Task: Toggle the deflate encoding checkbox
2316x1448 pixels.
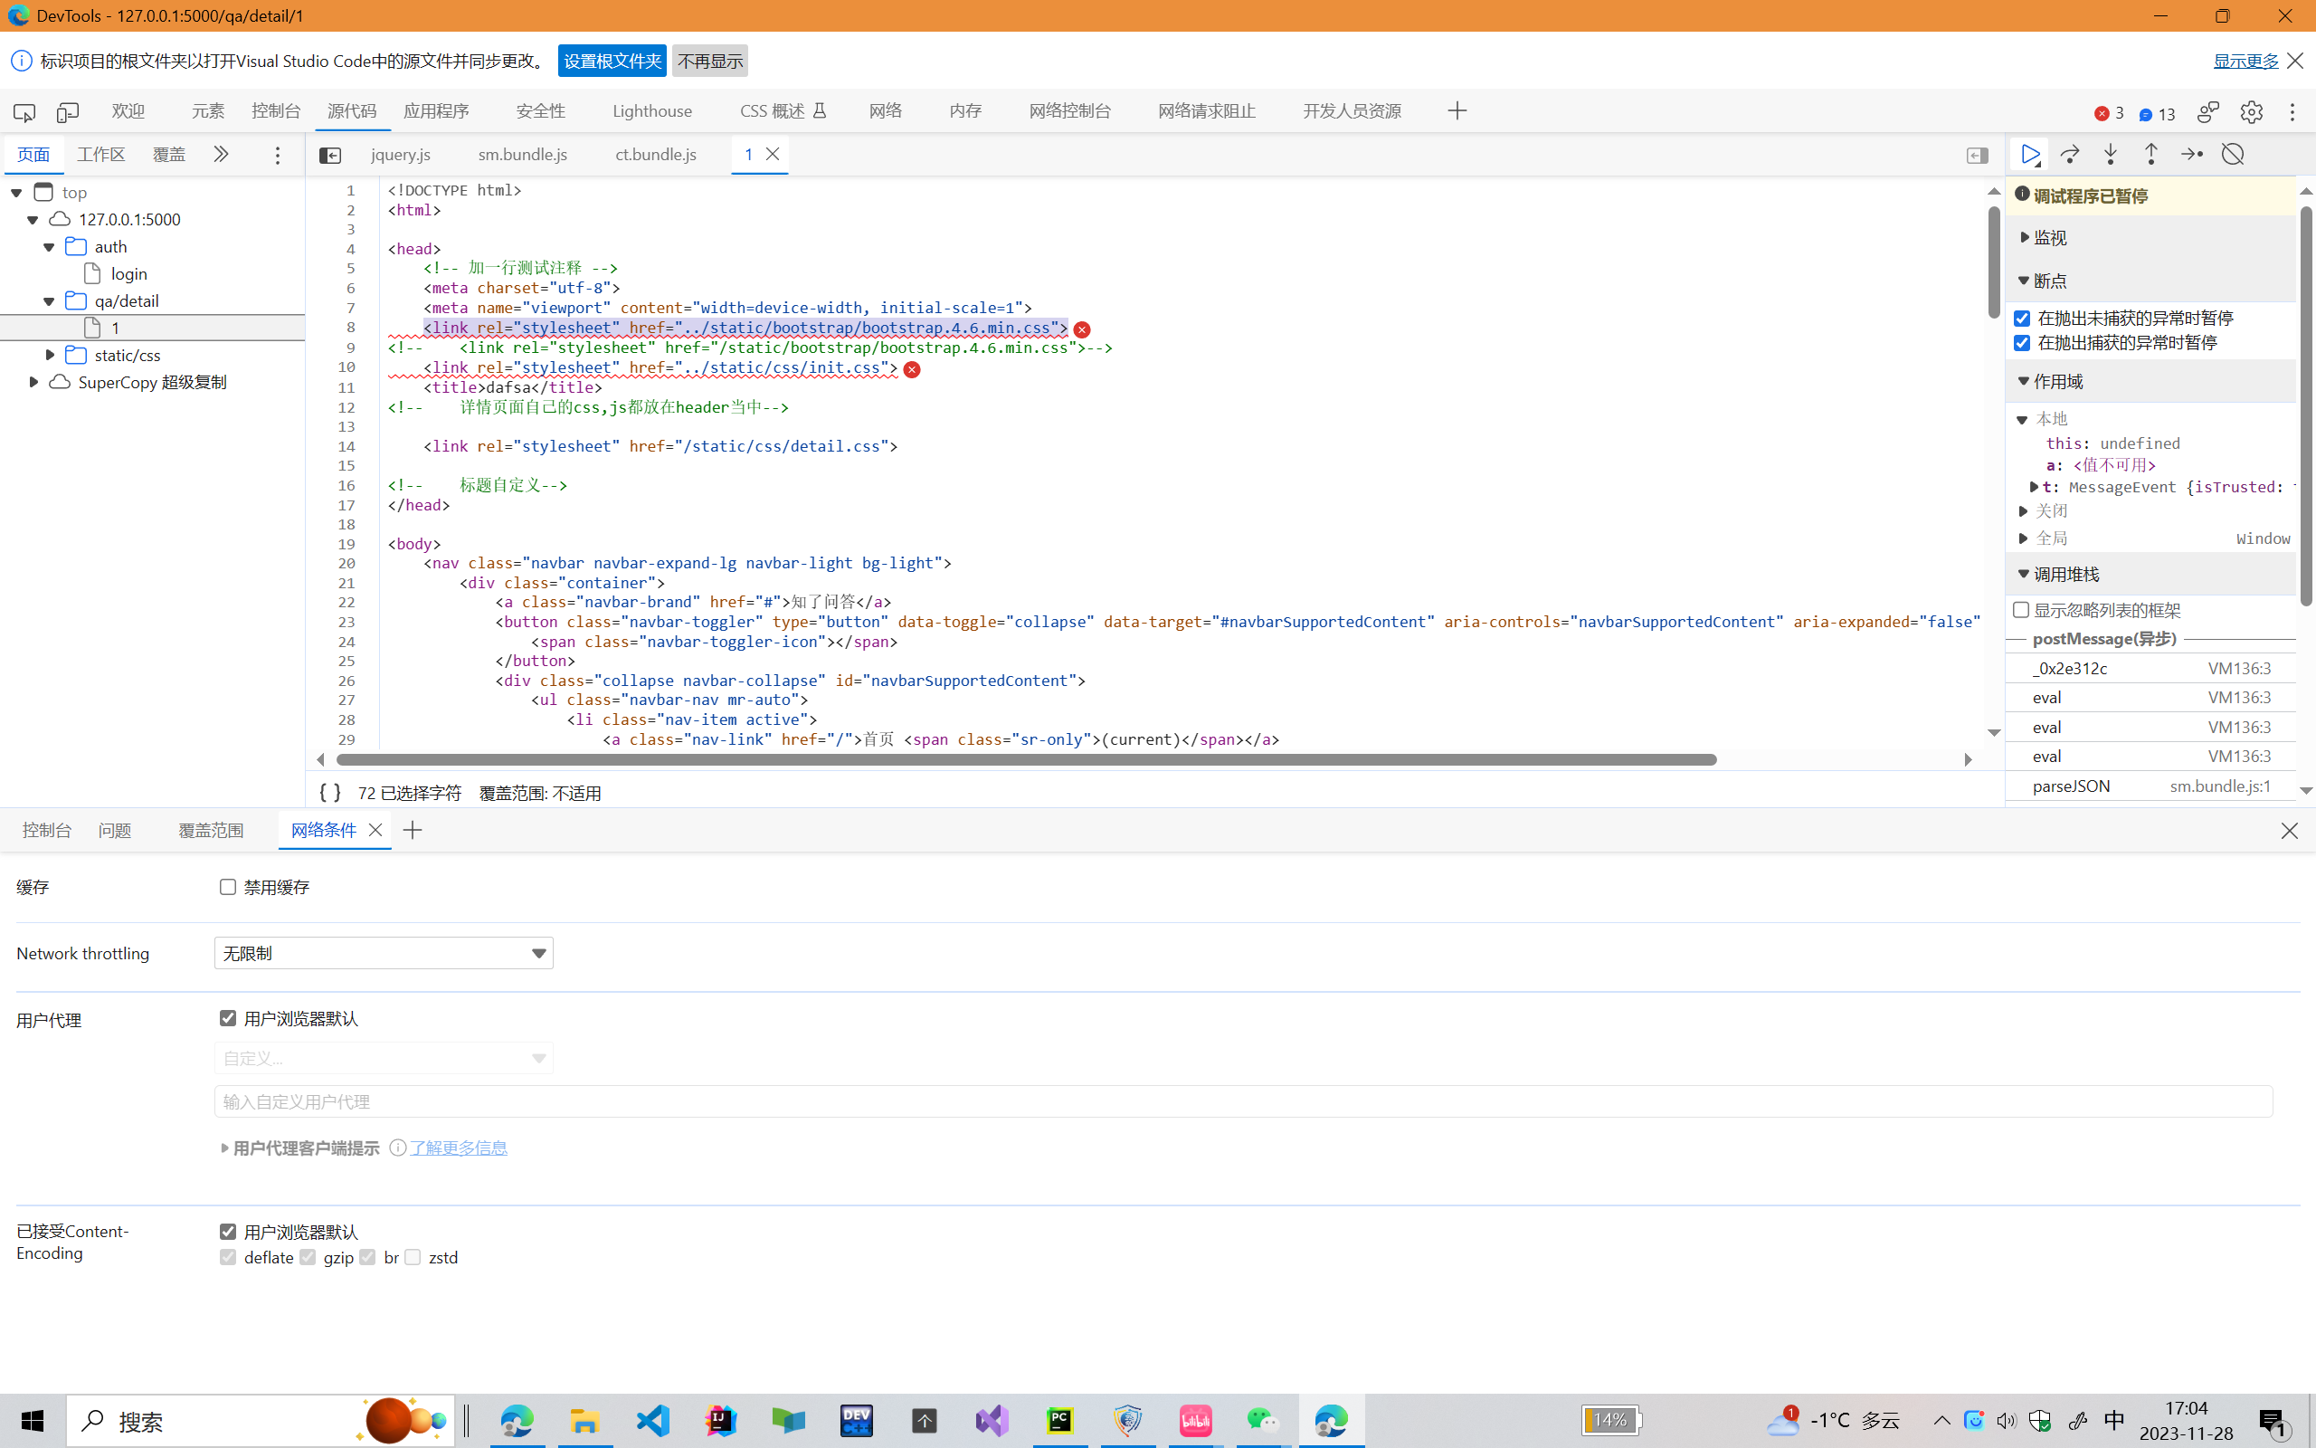Action: pyautogui.click(x=228, y=1256)
